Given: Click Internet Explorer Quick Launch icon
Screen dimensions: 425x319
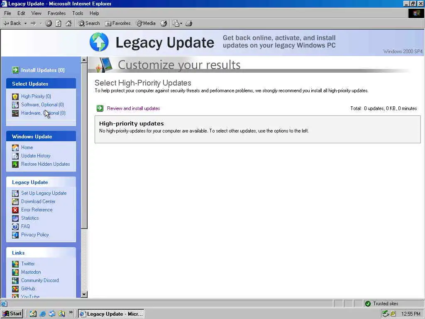Looking at the screenshot, I should 43,314.
